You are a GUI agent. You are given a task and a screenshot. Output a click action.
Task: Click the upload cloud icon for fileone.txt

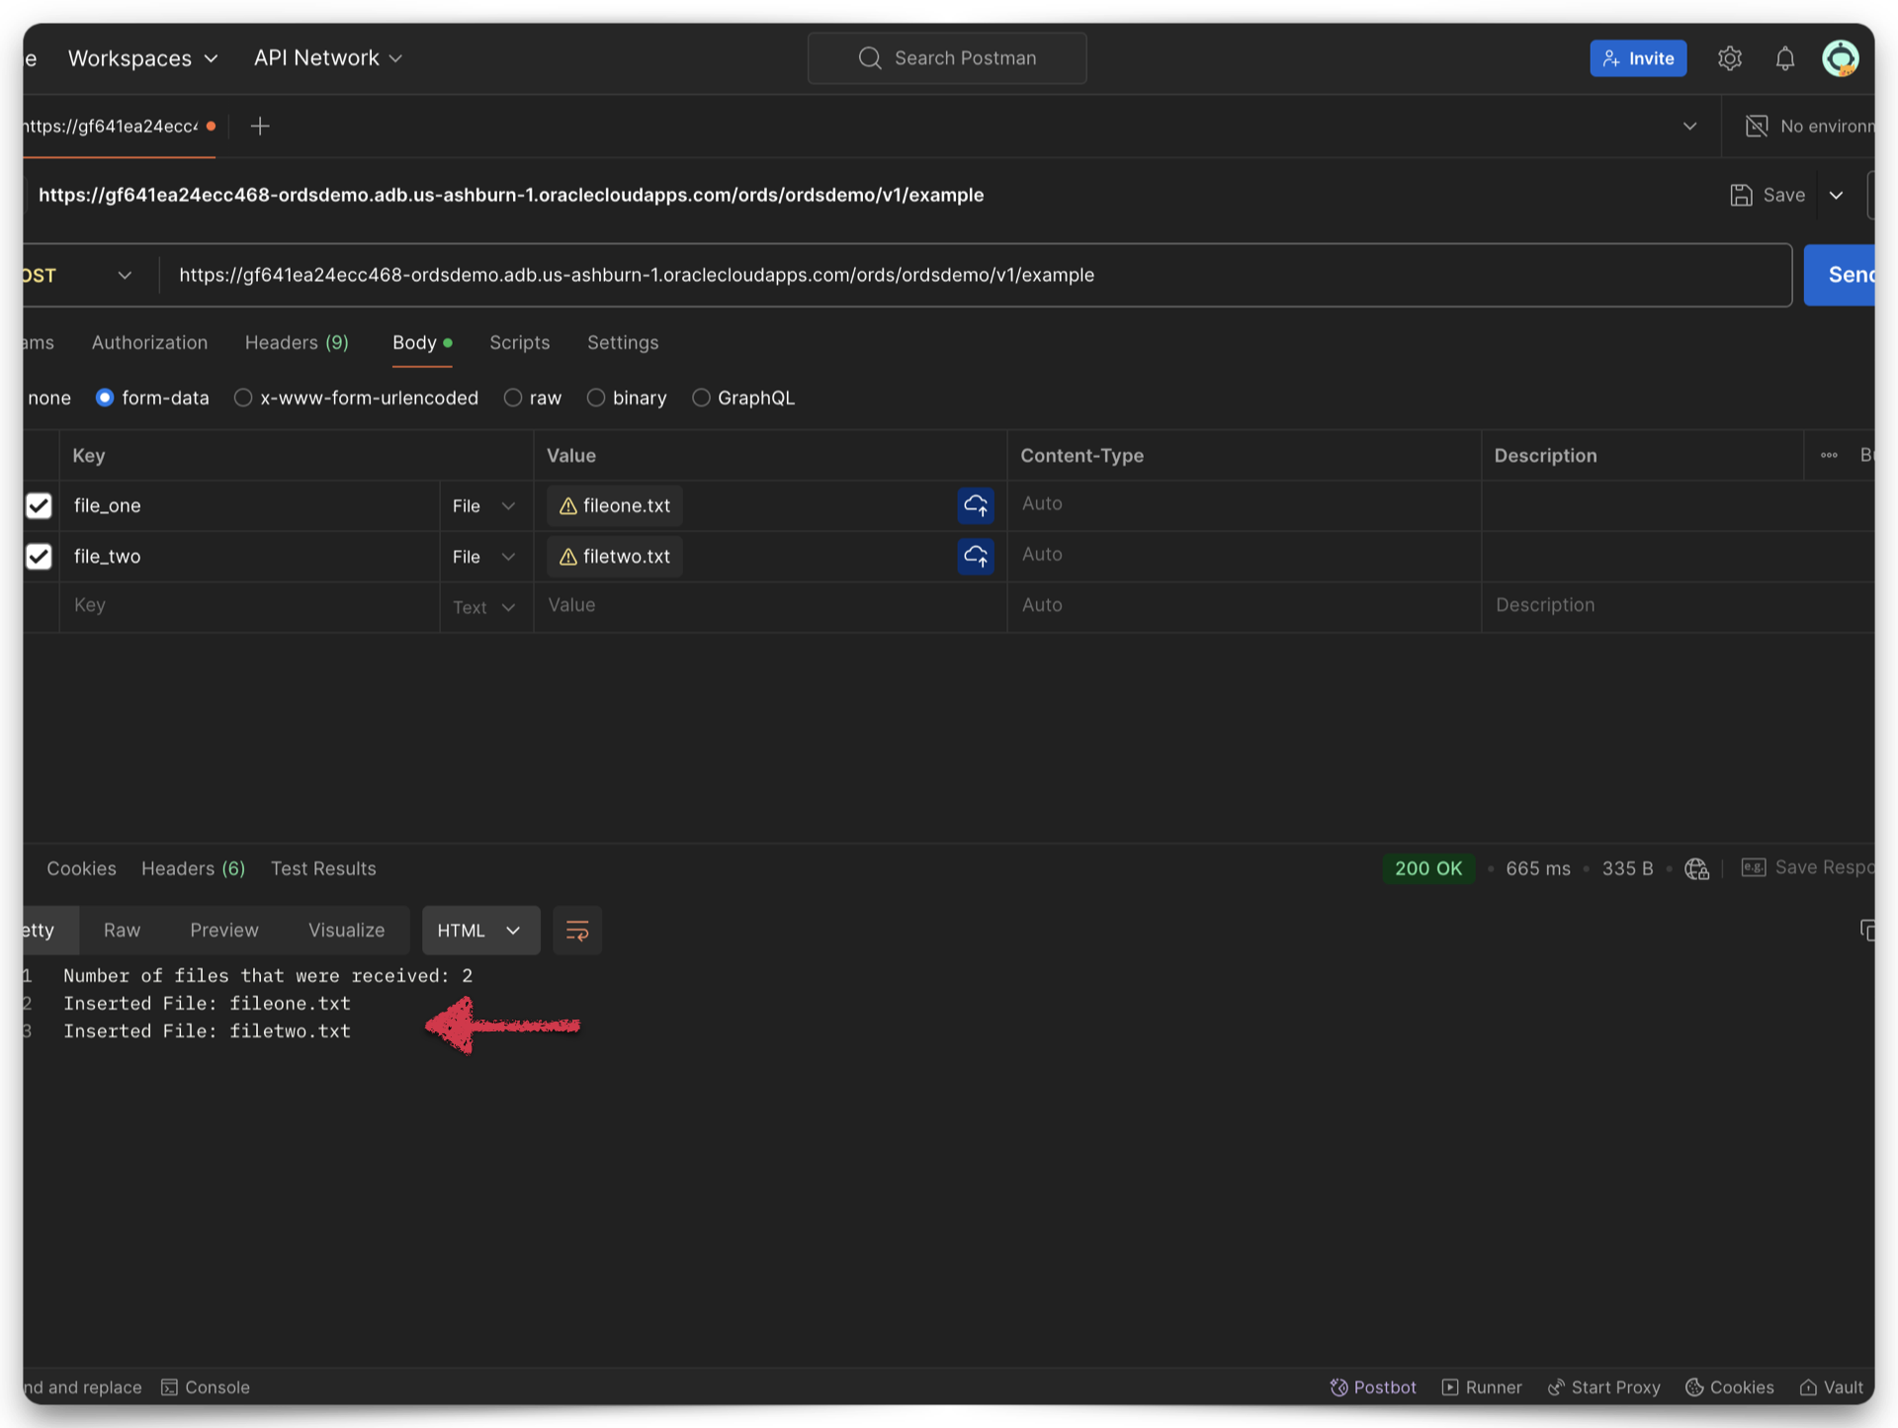coord(975,505)
